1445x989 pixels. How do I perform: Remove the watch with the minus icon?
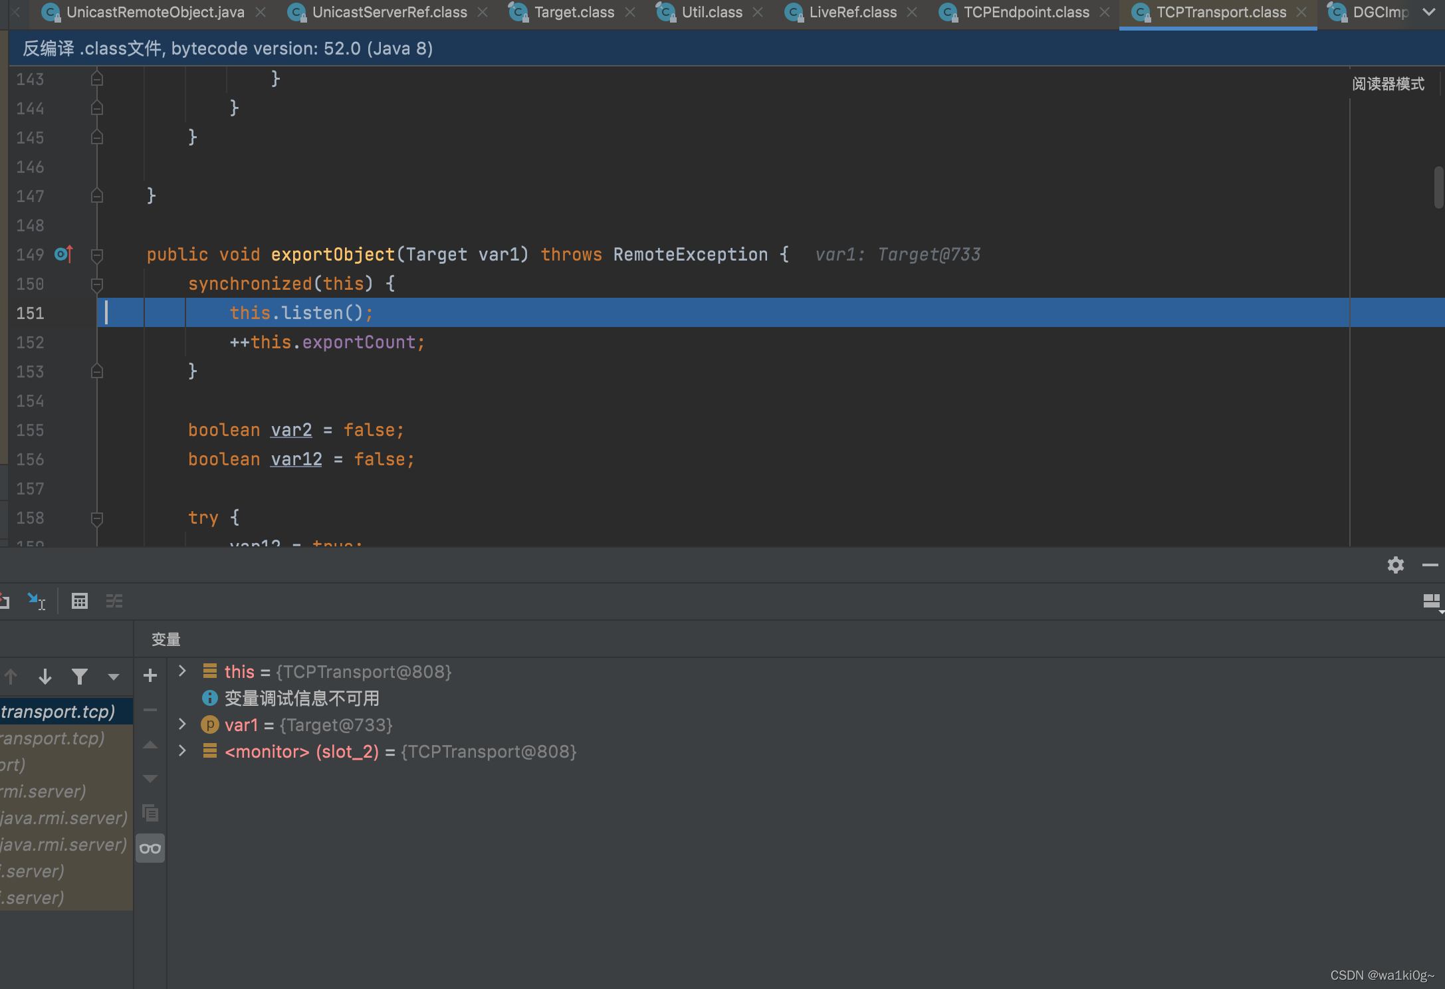coord(150,710)
